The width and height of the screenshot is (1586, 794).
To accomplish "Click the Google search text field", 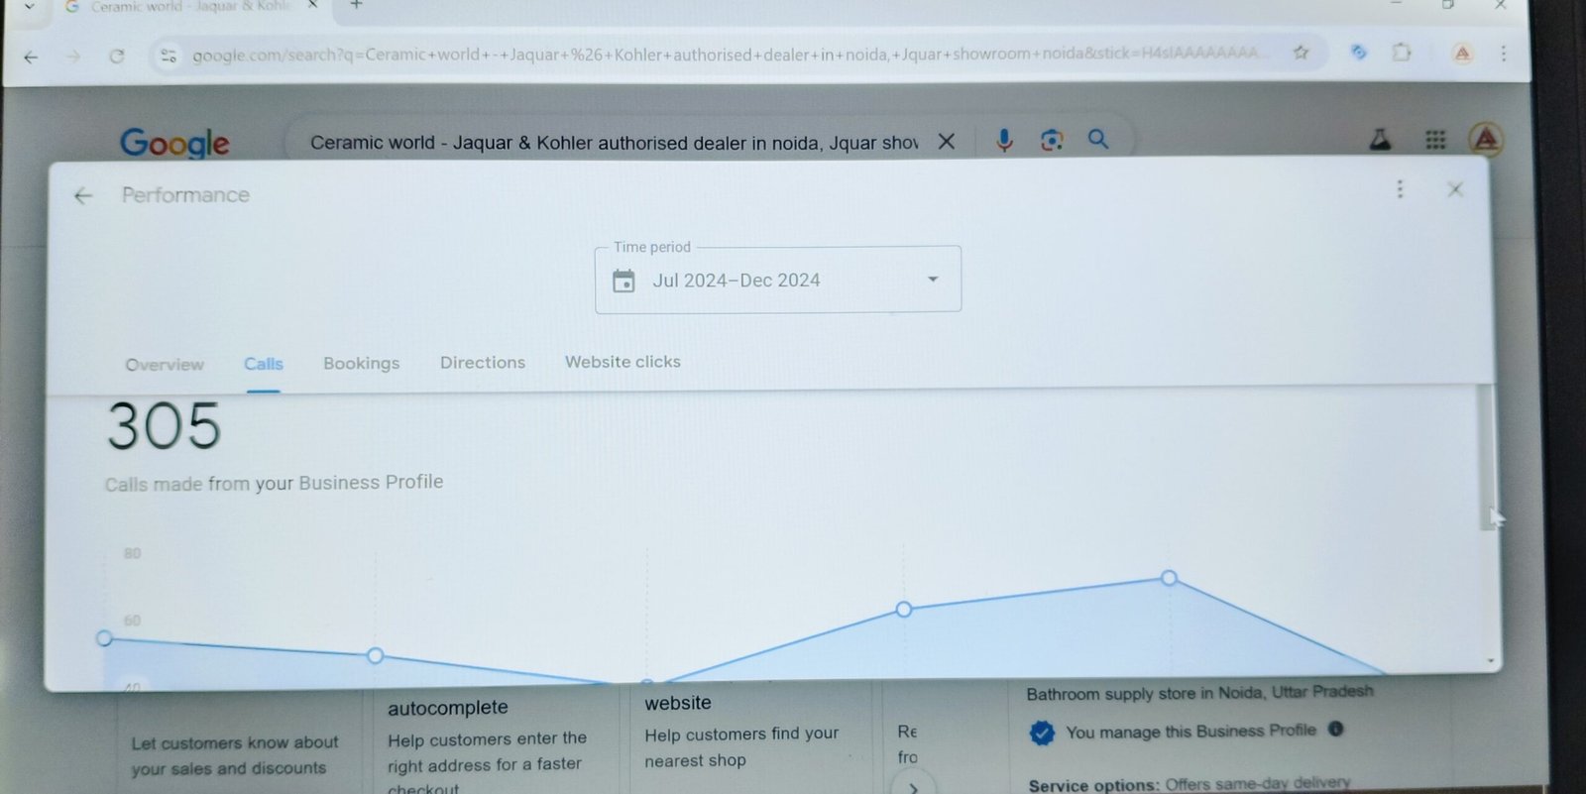I will click(x=615, y=143).
